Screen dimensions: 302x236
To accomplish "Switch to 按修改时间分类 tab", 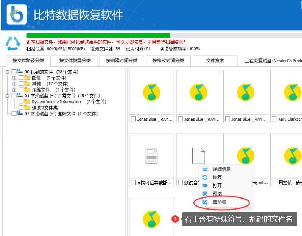I will [x=168, y=61].
